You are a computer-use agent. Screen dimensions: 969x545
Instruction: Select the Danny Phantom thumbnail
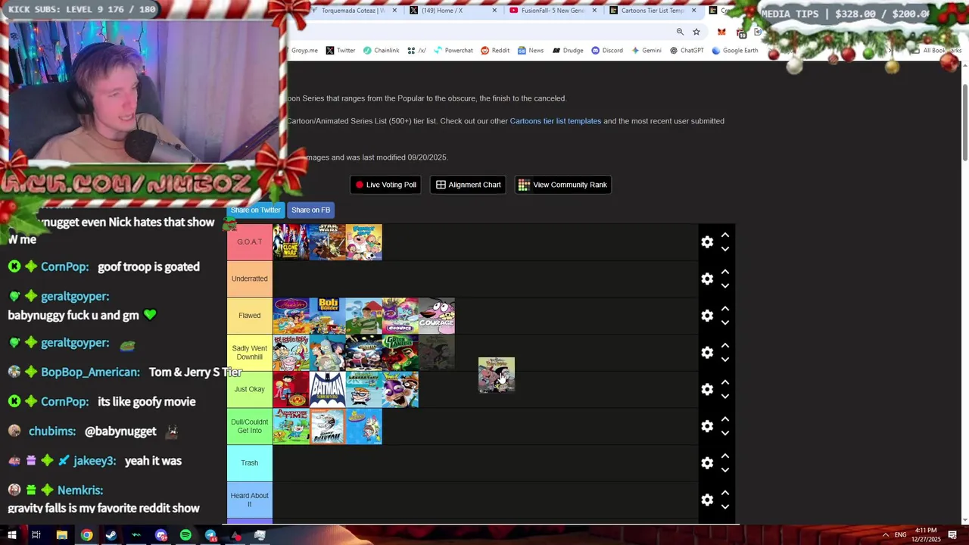327,426
